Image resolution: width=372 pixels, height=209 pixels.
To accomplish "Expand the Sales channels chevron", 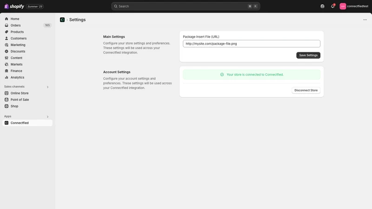I will pyautogui.click(x=48, y=87).
